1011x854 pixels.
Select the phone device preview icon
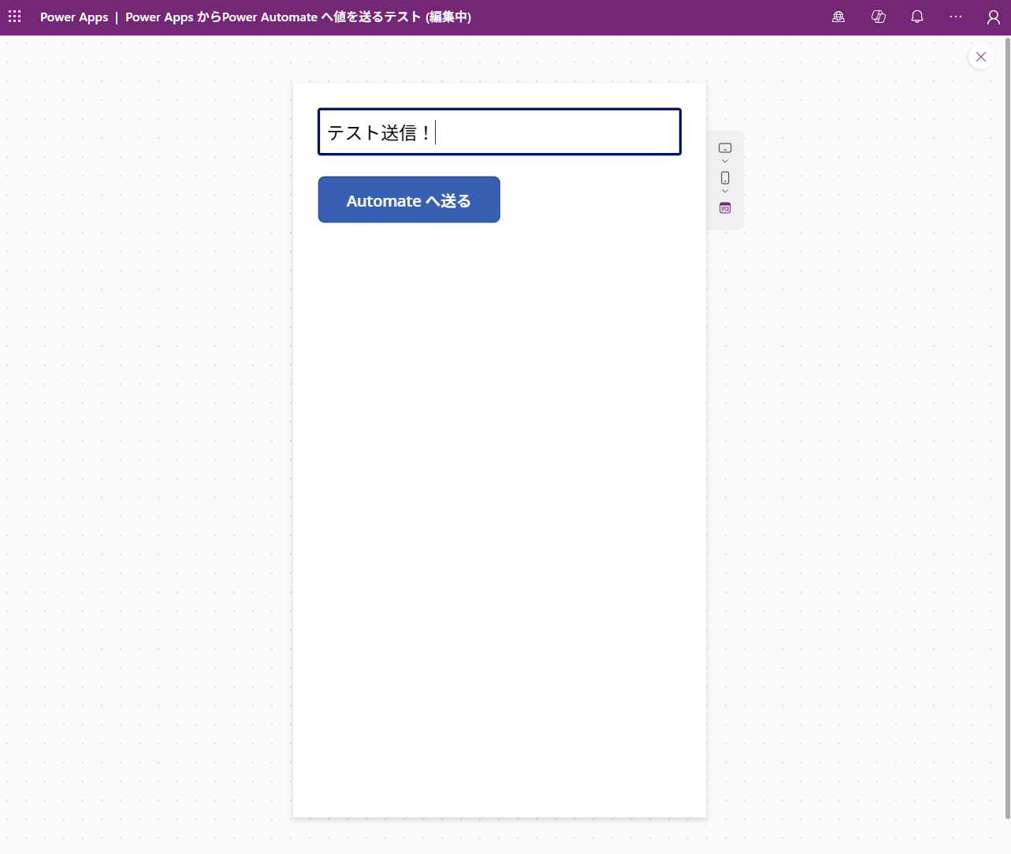click(x=725, y=178)
